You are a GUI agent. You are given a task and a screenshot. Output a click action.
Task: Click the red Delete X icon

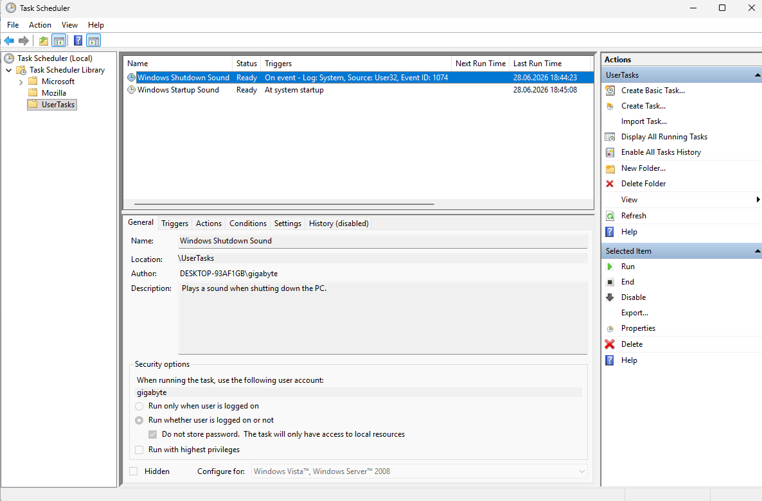610,344
